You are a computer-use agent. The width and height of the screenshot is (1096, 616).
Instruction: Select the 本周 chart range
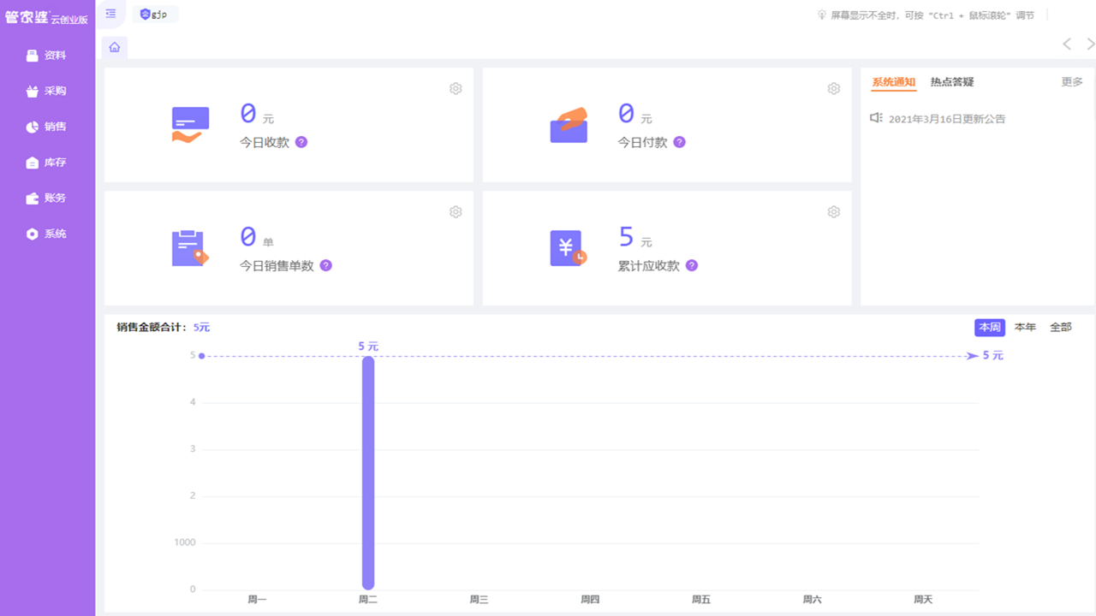(989, 328)
